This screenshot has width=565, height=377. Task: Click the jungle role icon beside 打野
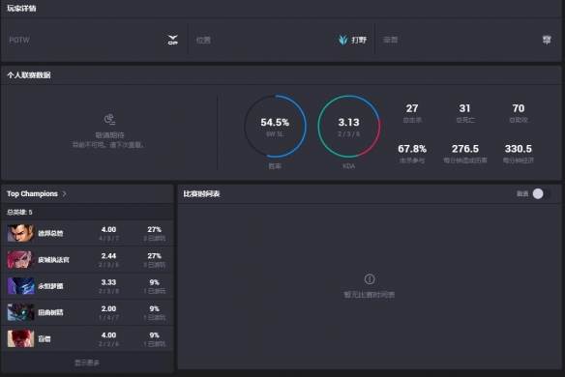pyautogui.click(x=342, y=40)
